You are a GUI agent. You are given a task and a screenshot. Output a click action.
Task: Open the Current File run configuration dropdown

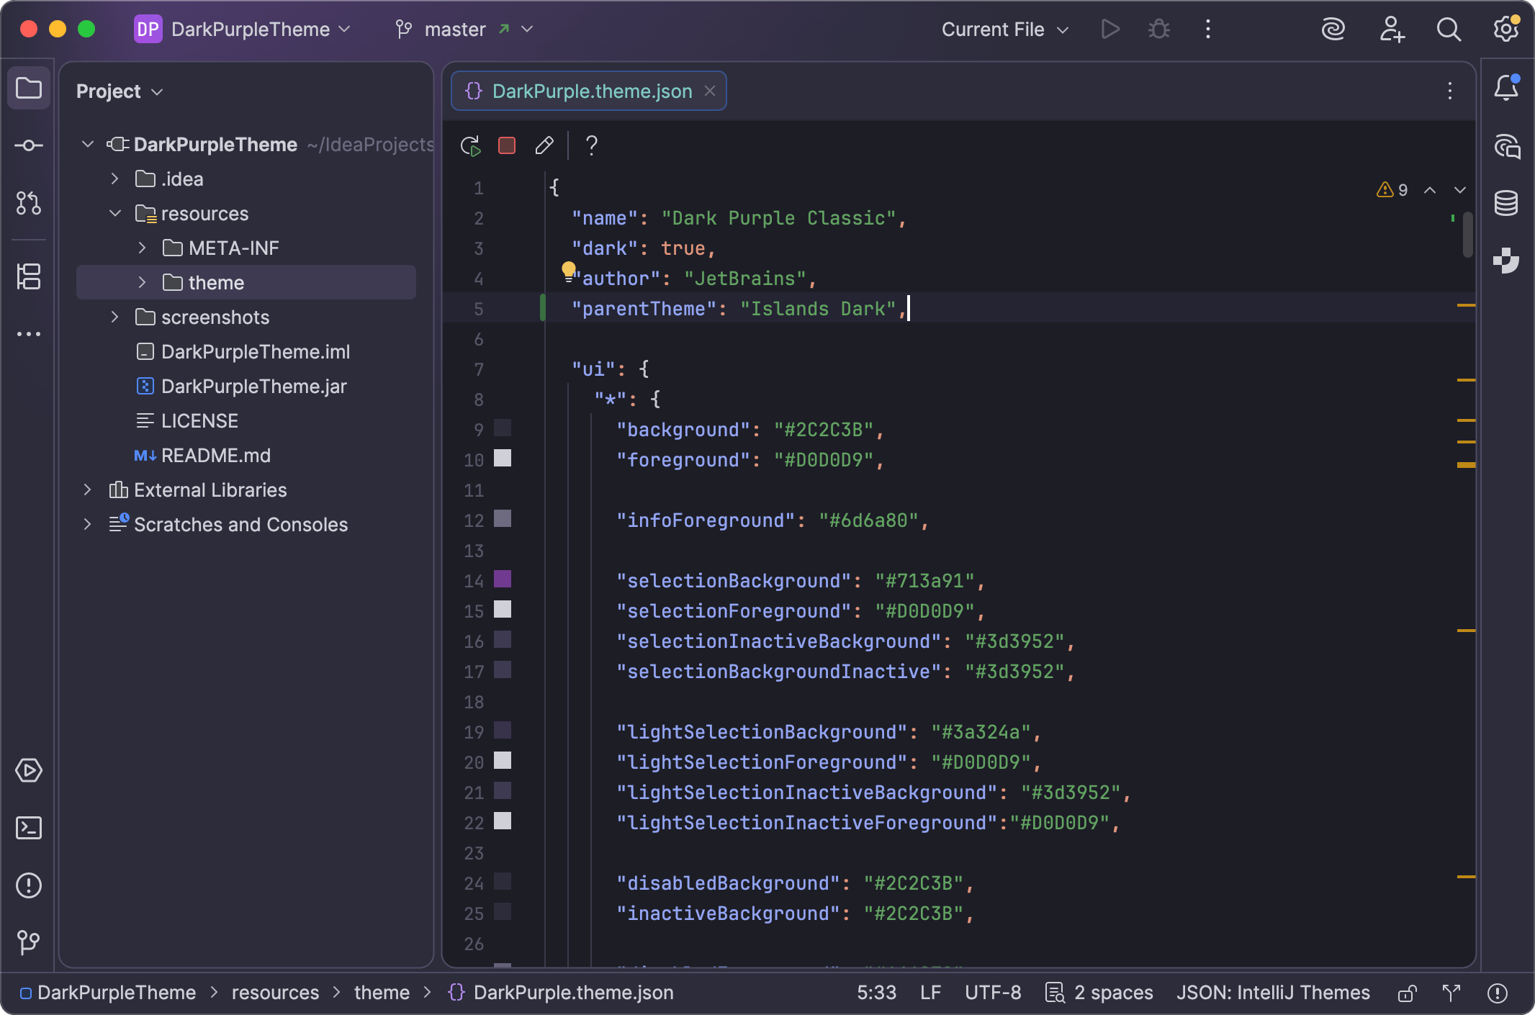tap(1004, 30)
